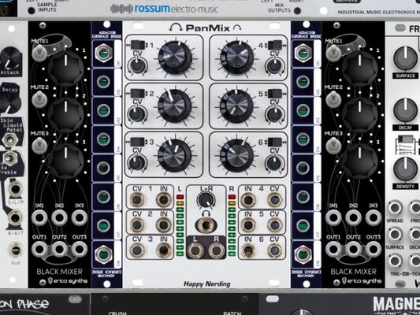Click the PanMix CV 6 input jack

coord(274,250)
